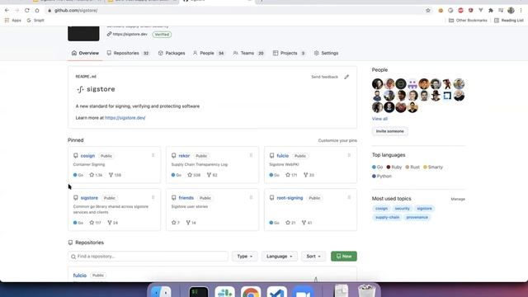Screen dimensions: 528x297
Task: Open the Type filter dropdown
Action: click(x=245, y=257)
